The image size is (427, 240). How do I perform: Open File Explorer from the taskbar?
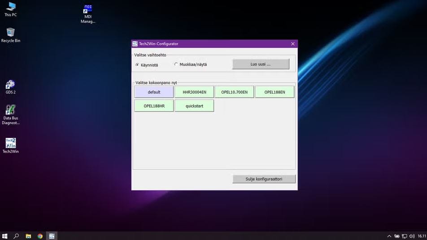[28, 236]
